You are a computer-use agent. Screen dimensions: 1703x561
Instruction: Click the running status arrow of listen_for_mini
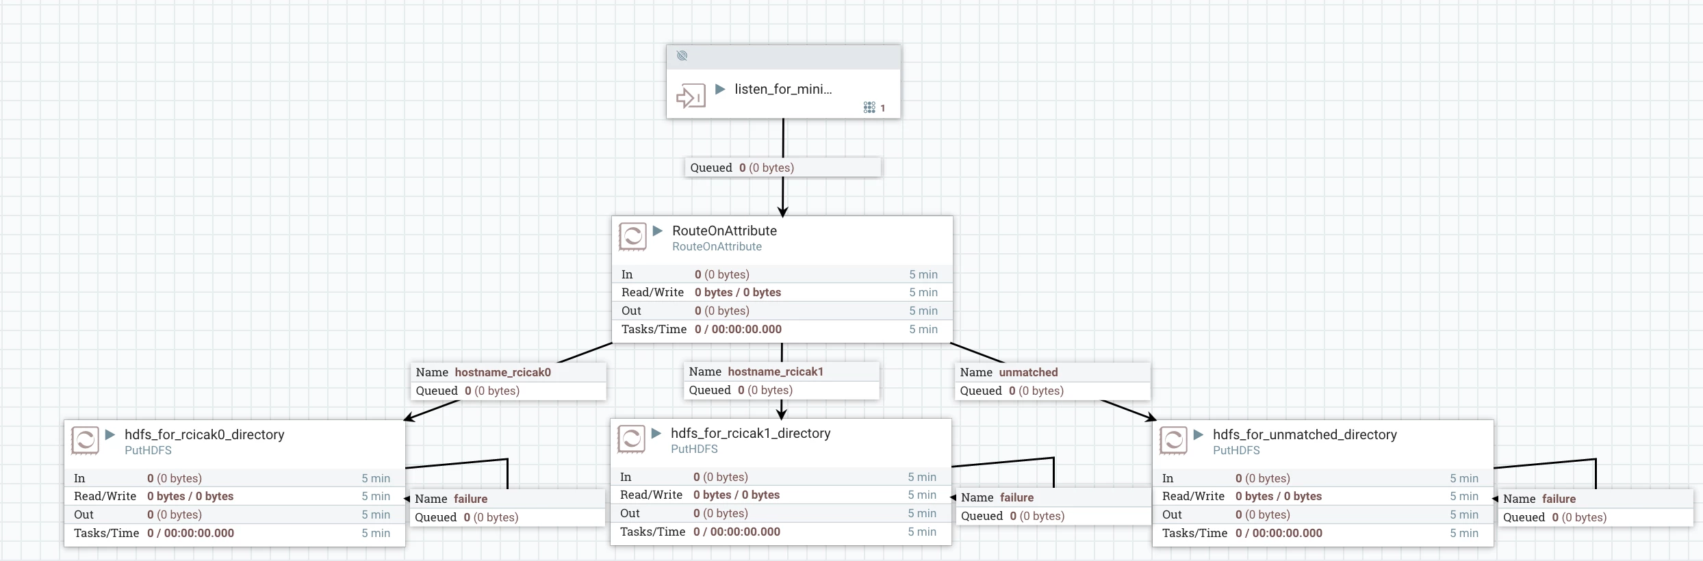[720, 89]
